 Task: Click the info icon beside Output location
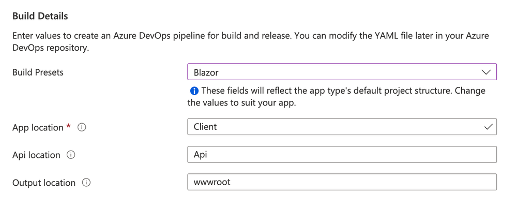click(x=87, y=183)
